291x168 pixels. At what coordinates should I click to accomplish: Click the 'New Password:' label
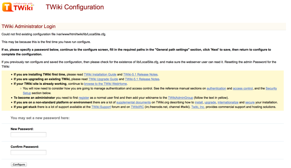click(x=22, y=129)
